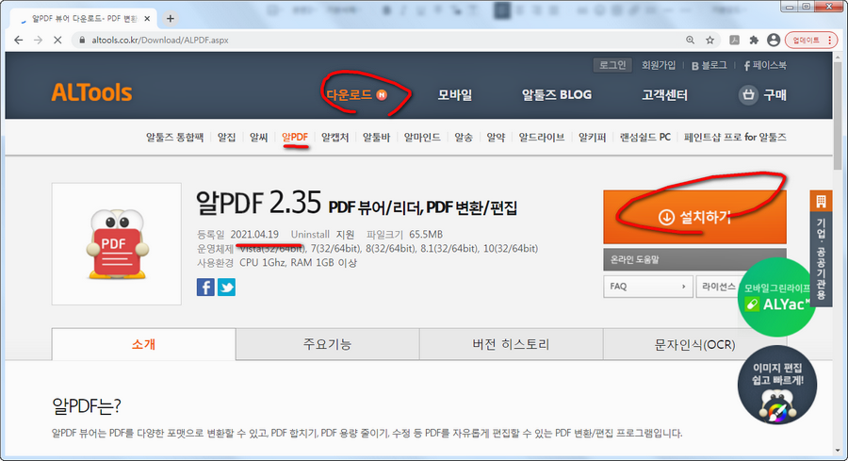Viewport: 848px width, 461px height.
Task: Click the 기업·공공기관용 side banner
Action: [x=821, y=248]
